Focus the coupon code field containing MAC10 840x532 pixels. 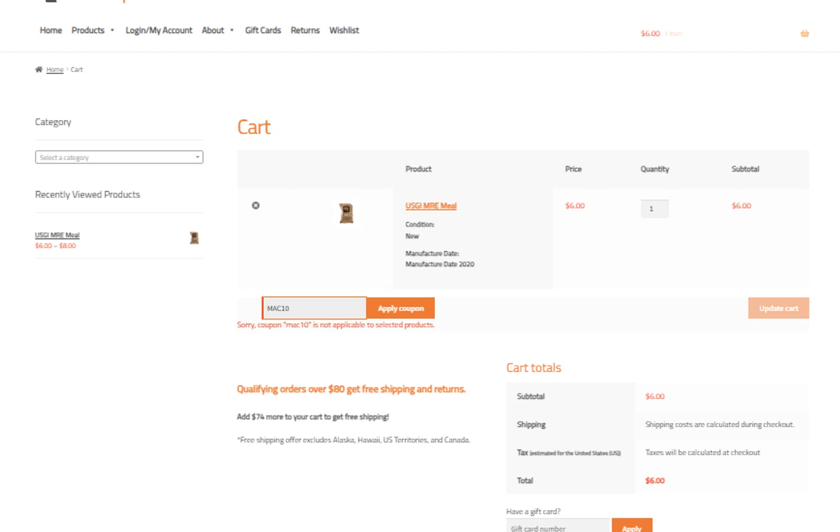pyautogui.click(x=314, y=308)
